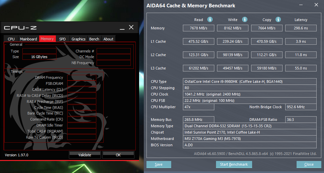Switch to the Graphics tab in CPU-Z
This screenshot has height=173, width=324.
[x=79, y=39]
